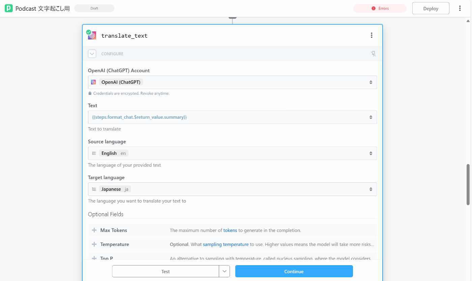Open the Source language dropdown arrows
Viewport: 472px width, 281px height.
pyautogui.click(x=371, y=153)
